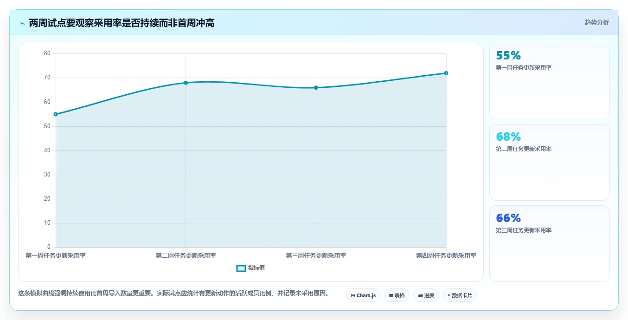Click the third week data point at 66
628x320 pixels.
[316, 88]
